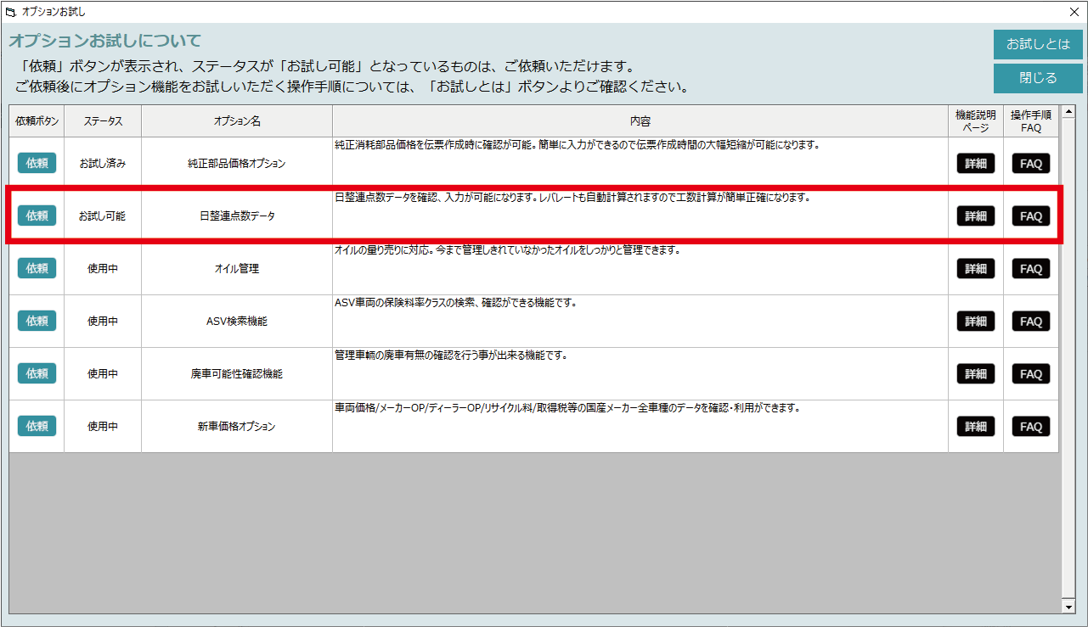Click the お試し済み status cell
The height and width of the screenshot is (627, 1088).
click(x=103, y=164)
